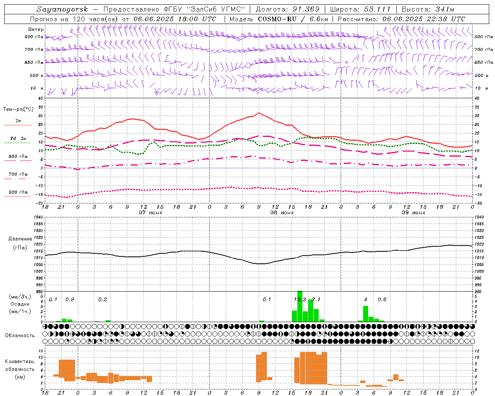
Task: Select the 'Предоставлено ФГБУ "ЗапСиб УГМС"' text
Action: (175, 9)
